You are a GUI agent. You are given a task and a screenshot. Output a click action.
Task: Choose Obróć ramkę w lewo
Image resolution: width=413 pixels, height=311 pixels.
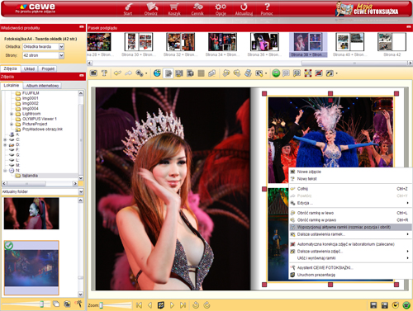coord(350,213)
